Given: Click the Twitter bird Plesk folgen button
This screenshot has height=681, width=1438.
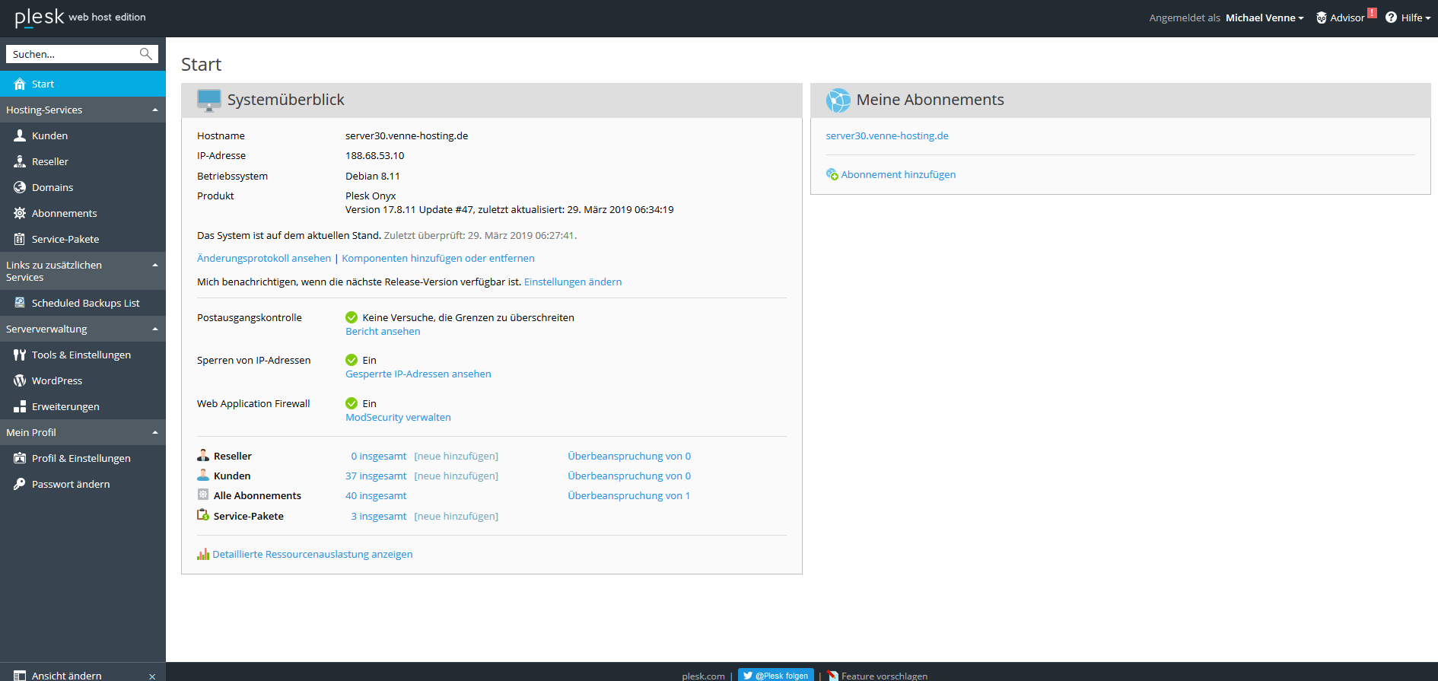Looking at the screenshot, I should point(775,675).
